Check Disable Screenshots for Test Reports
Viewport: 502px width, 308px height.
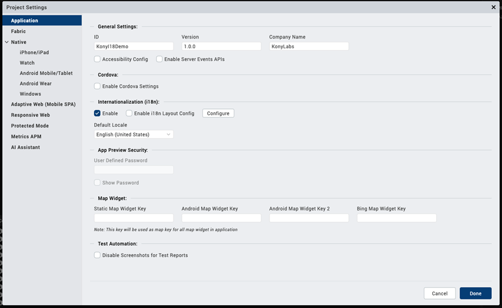coord(98,255)
